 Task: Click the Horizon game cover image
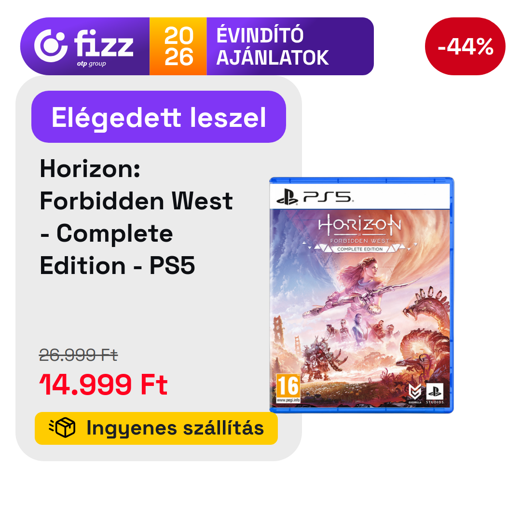[x=361, y=295]
